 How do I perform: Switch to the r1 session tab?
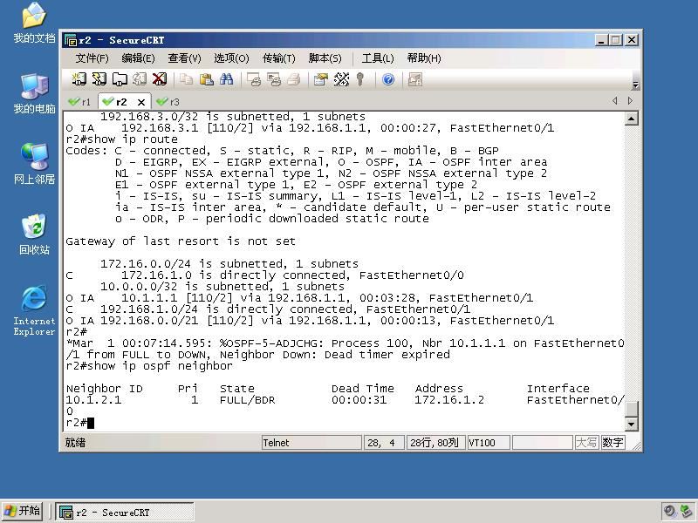(x=80, y=102)
